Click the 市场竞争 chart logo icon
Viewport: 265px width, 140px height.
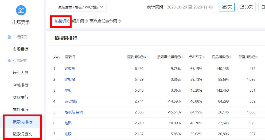pos(21,10)
